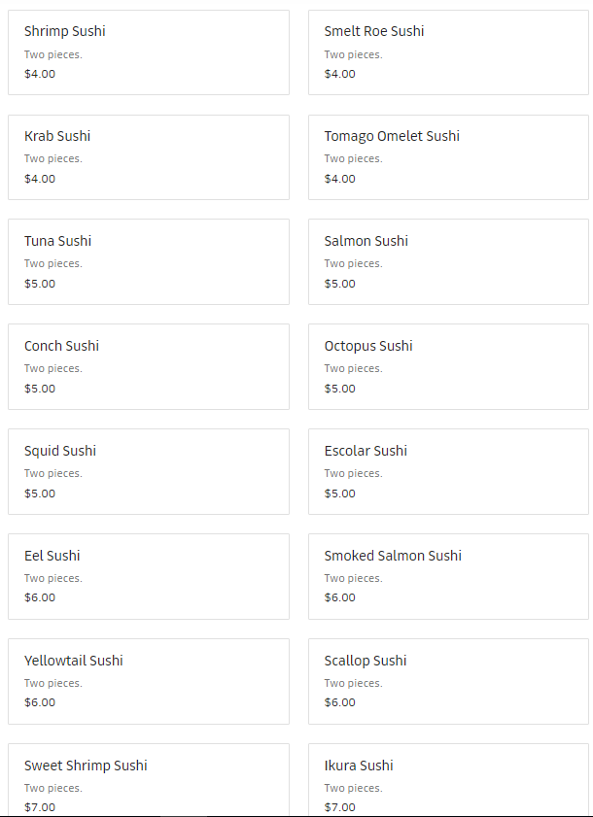Image resolution: width=593 pixels, height=817 pixels.
Task: Click the Shrimp Sushi $4.00 price
Action: pyautogui.click(x=40, y=74)
